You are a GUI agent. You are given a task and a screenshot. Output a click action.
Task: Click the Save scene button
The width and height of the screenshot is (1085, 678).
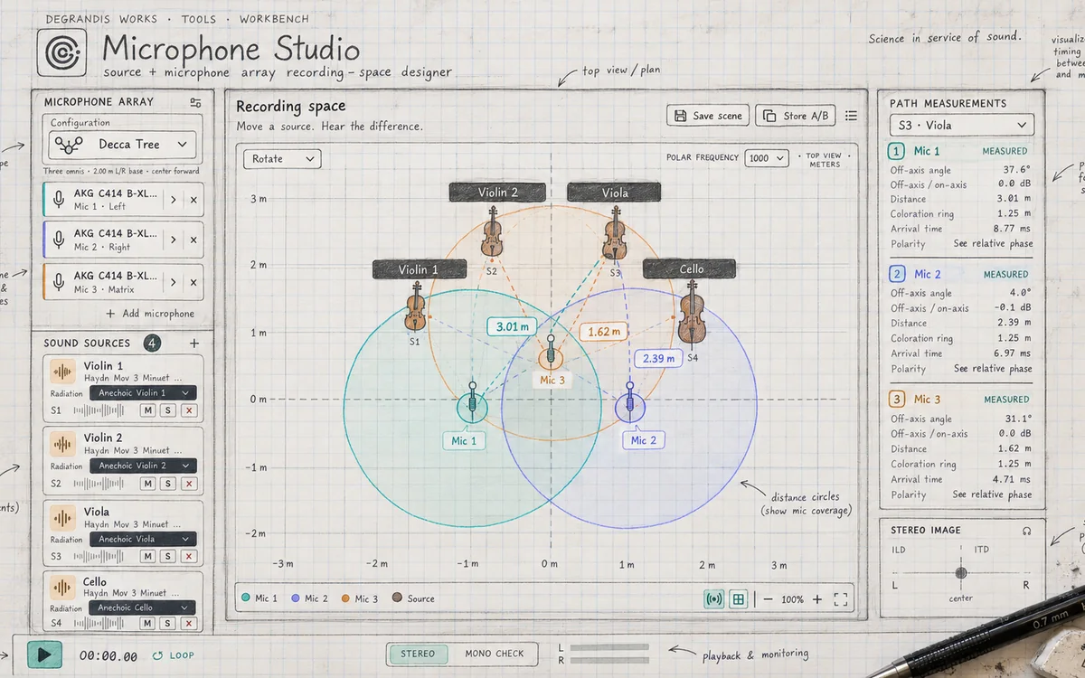pos(709,116)
